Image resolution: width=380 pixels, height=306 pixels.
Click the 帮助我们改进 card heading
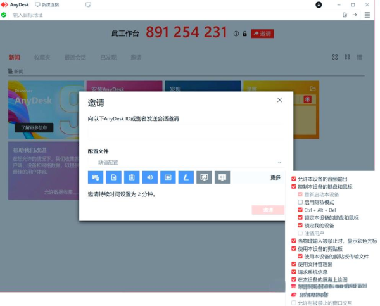point(30,150)
